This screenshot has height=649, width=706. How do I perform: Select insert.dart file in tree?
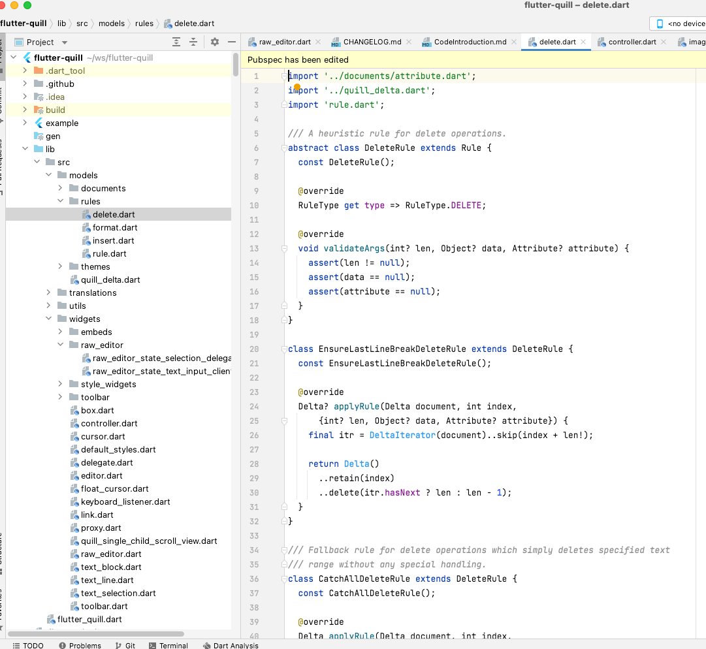click(113, 240)
